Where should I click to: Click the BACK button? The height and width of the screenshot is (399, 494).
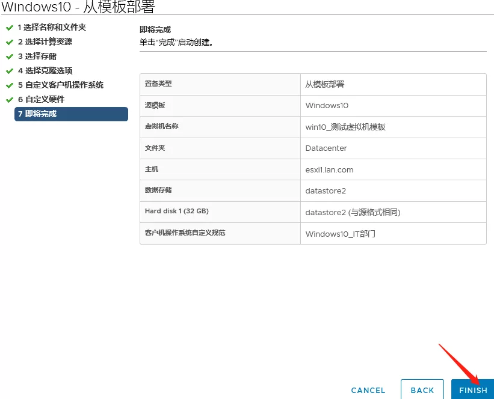(x=422, y=390)
